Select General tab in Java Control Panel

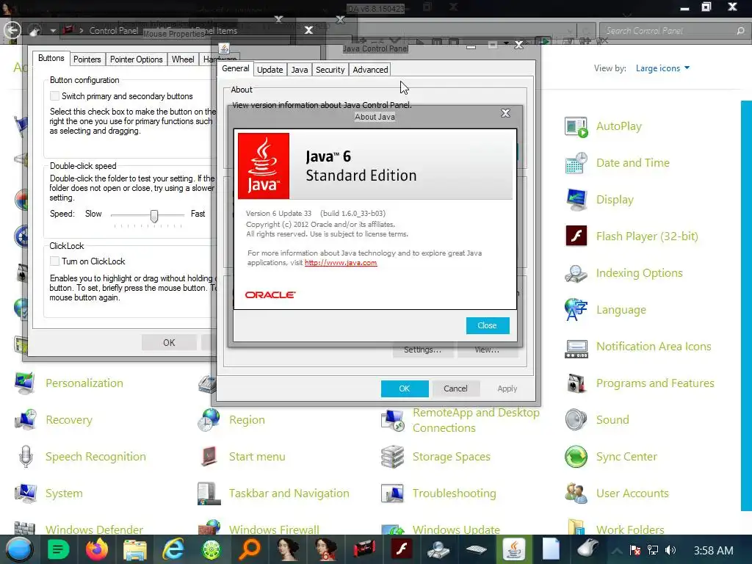click(236, 68)
